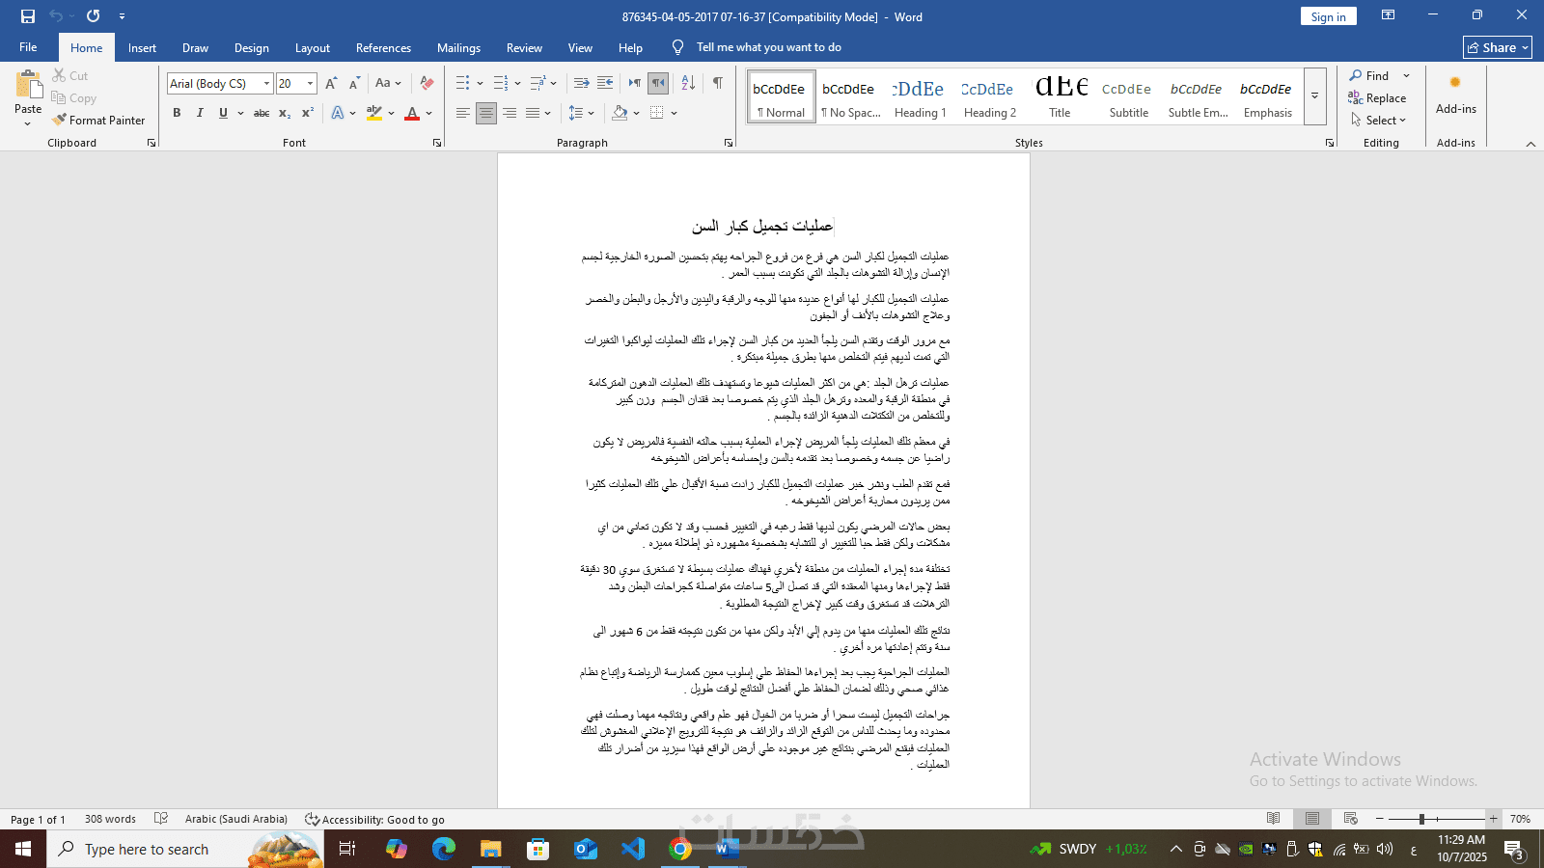Activate the Format Painter brush
1544x868 pixels.
coord(98,121)
